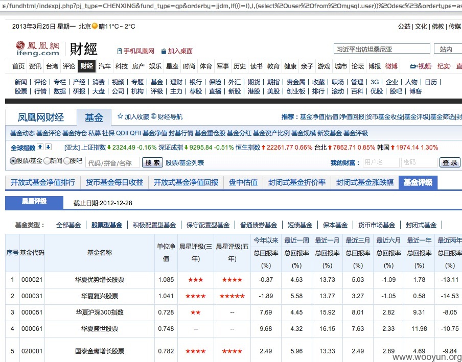Open the 股票/基金列表 link
The width and height of the screenshot is (462, 362).
(x=184, y=163)
